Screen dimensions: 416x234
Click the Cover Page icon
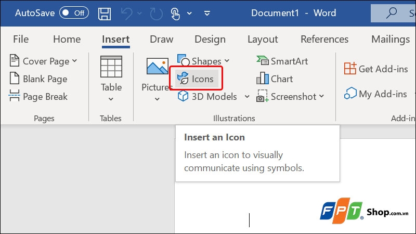pos(15,60)
